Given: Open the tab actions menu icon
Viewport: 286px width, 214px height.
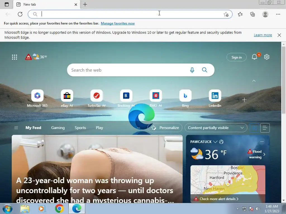Looking at the screenshot, I should point(7,4).
